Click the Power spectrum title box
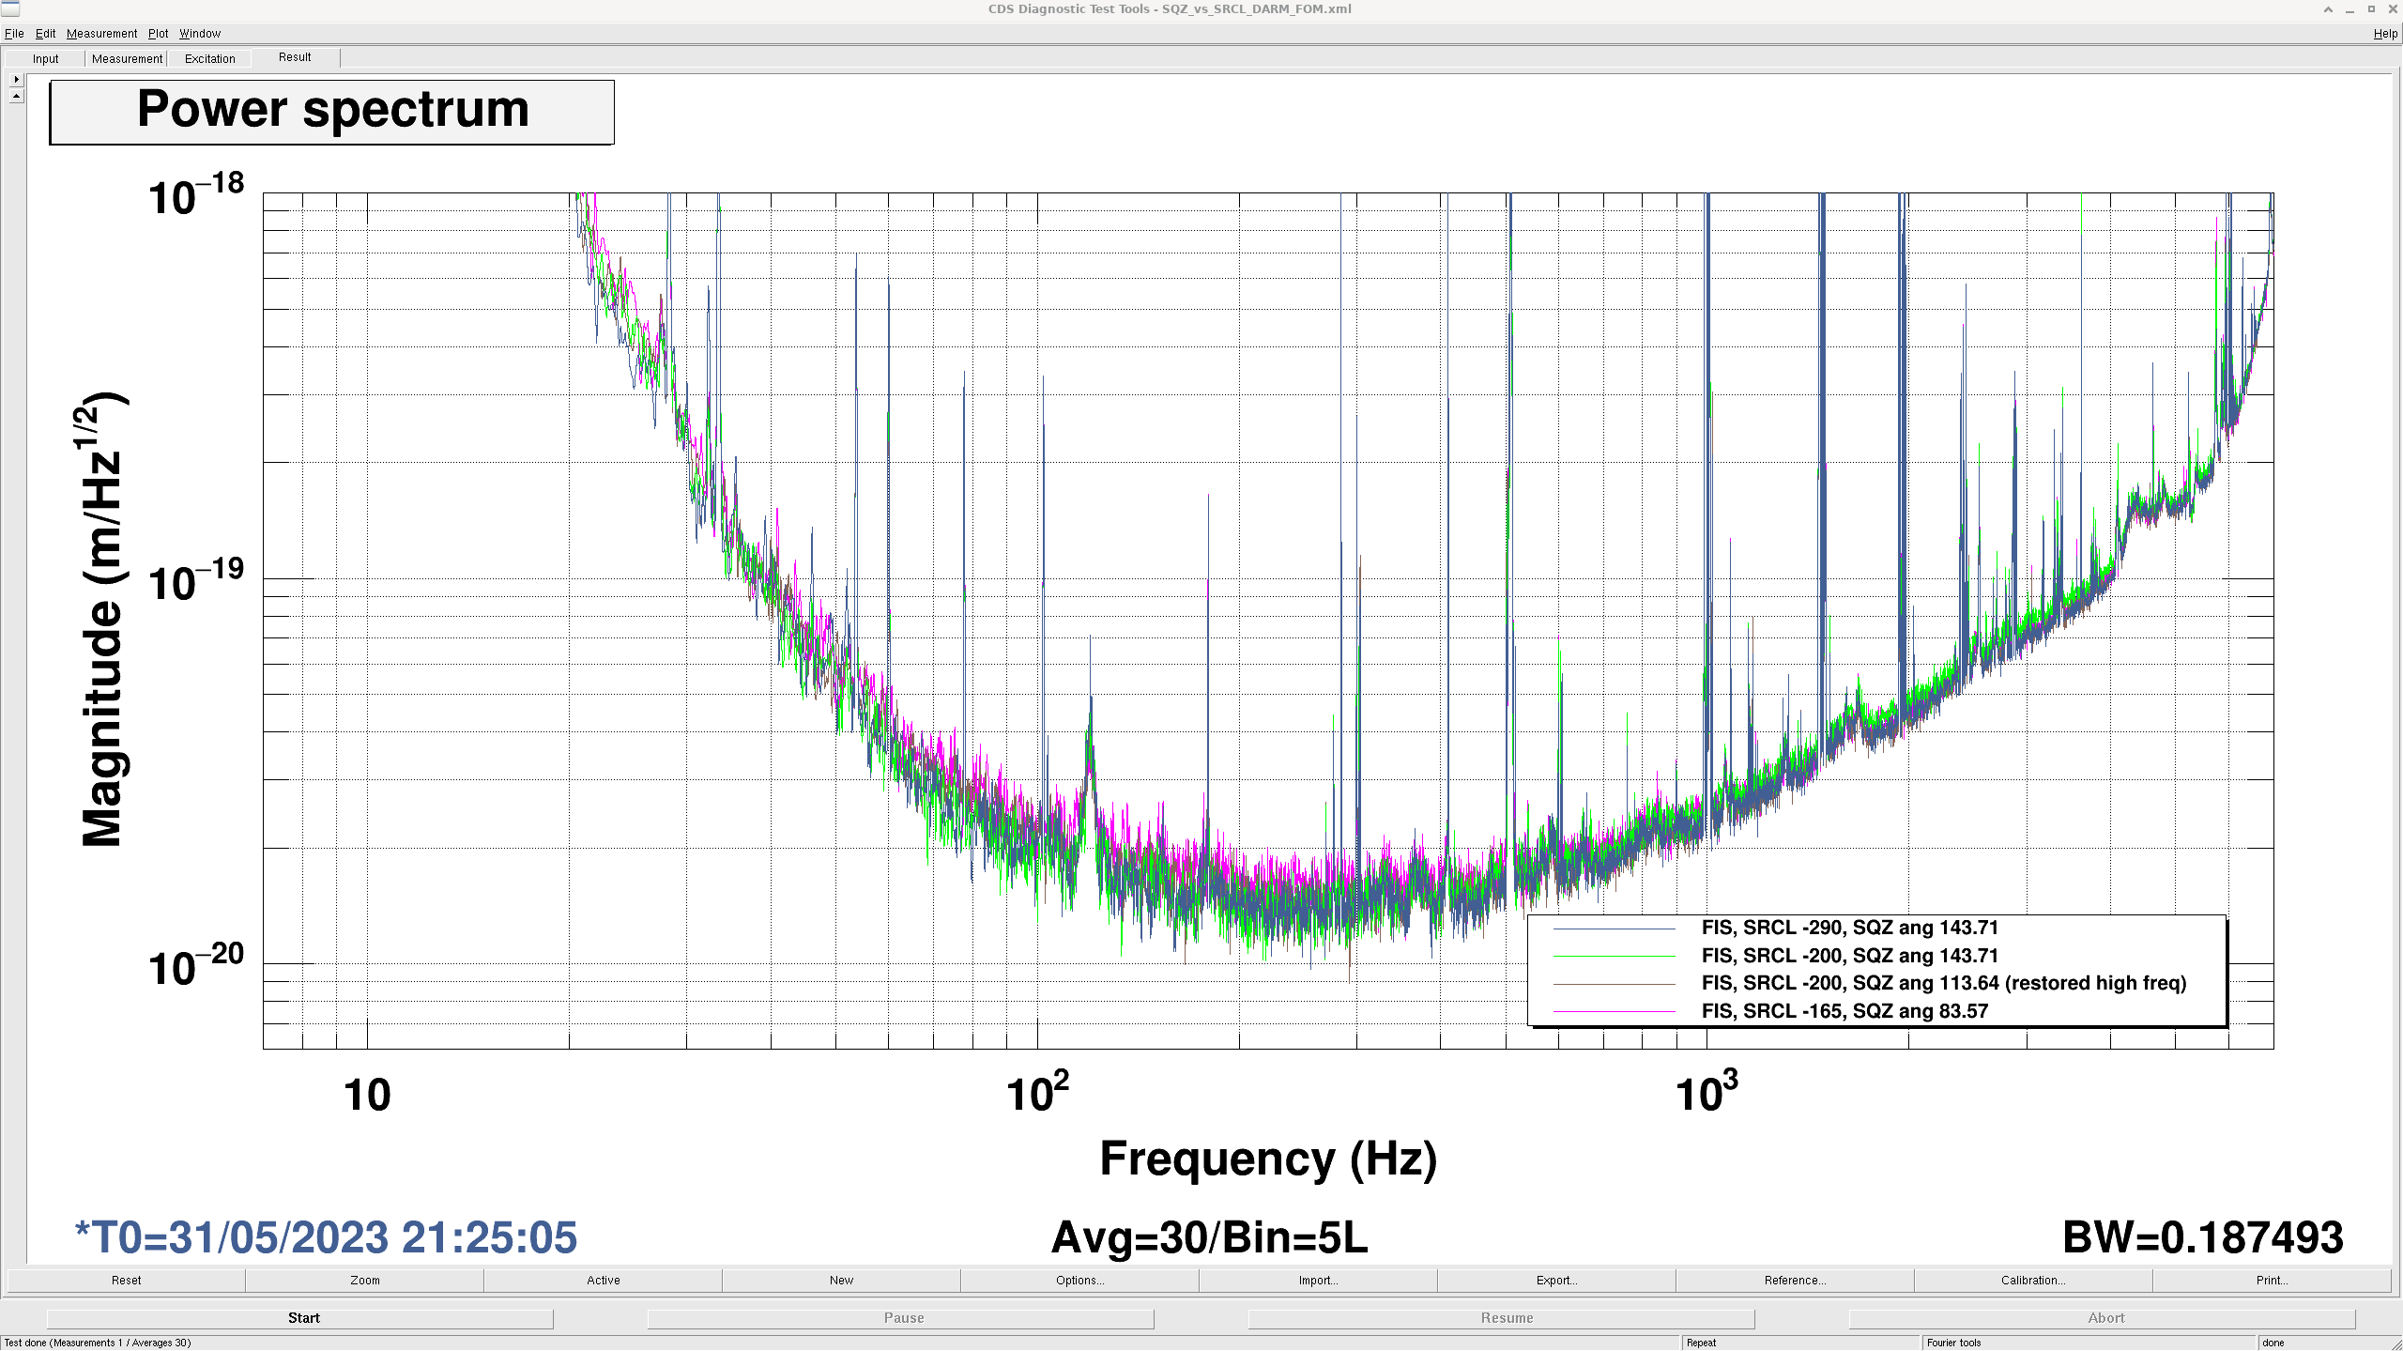Image resolution: width=2403 pixels, height=1351 pixels. point(331,112)
